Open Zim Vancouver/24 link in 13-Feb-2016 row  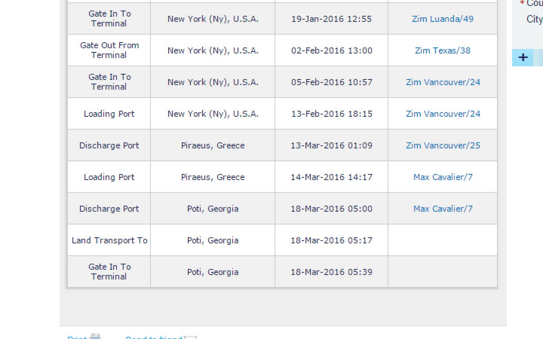point(443,114)
